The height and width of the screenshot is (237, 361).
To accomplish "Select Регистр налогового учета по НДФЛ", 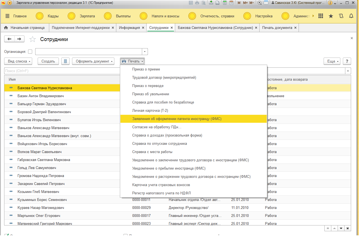I will 194,193.
